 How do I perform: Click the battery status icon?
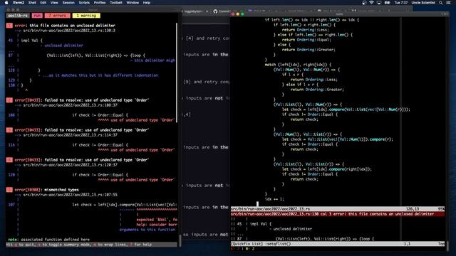[388, 3]
